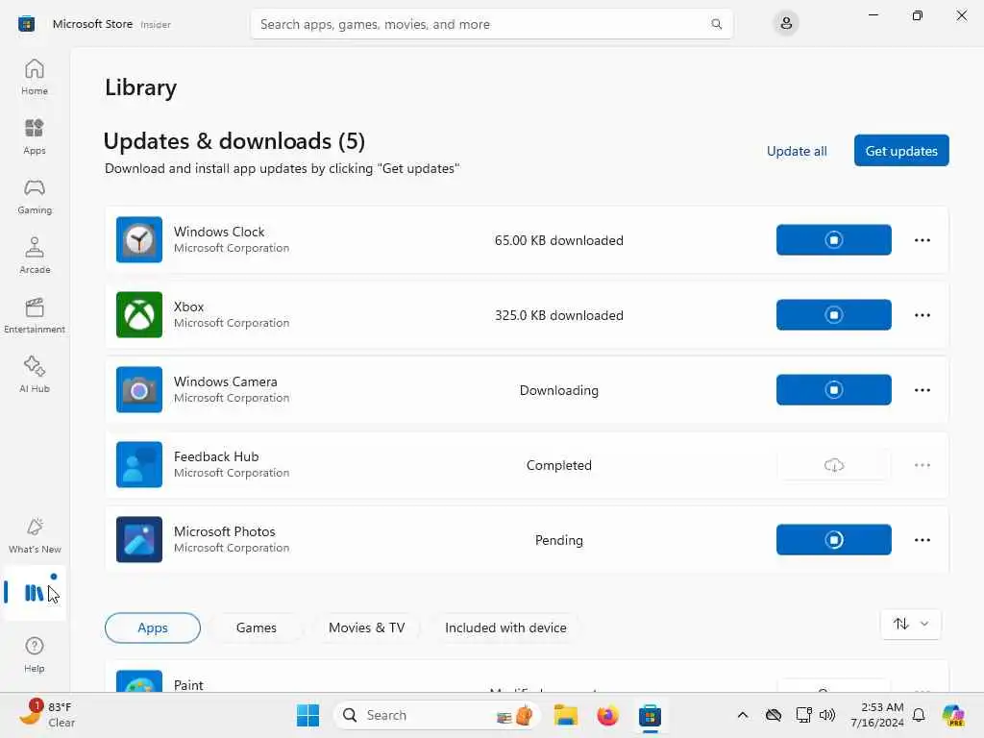Open the user profile account icon
The image size is (984, 738).
tap(786, 24)
